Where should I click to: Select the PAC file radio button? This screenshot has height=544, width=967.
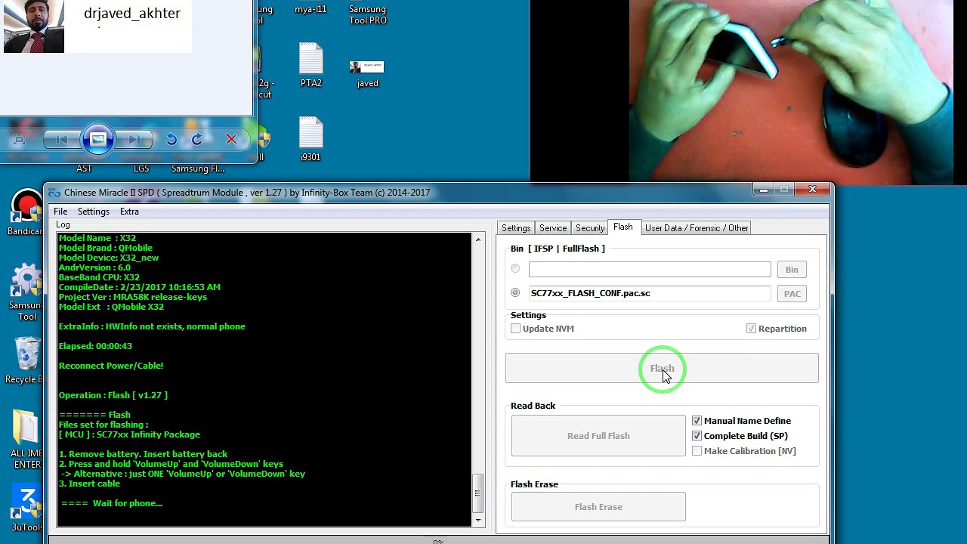(x=515, y=292)
